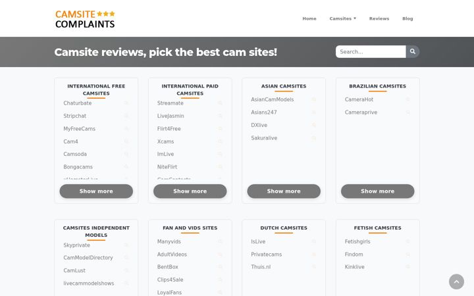Open the CameraHot review link
The width and height of the screenshot is (474, 296).
pyautogui.click(x=359, y=99)
